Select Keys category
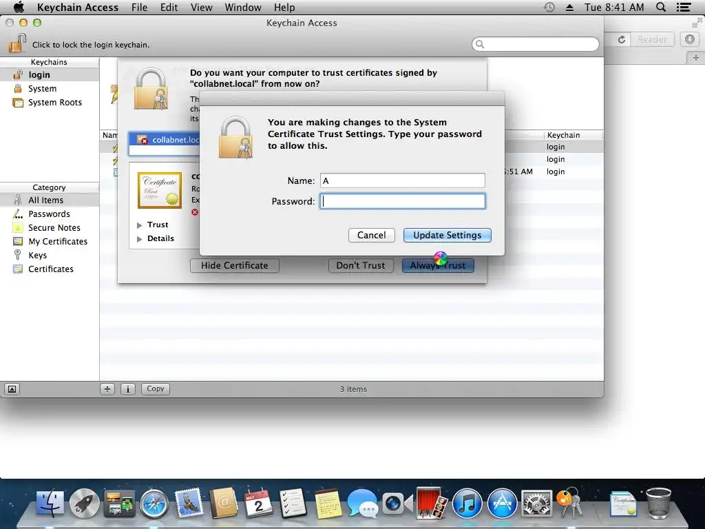Image resolution: width=705 pixels, height=529 pixels. click(50, 255)
